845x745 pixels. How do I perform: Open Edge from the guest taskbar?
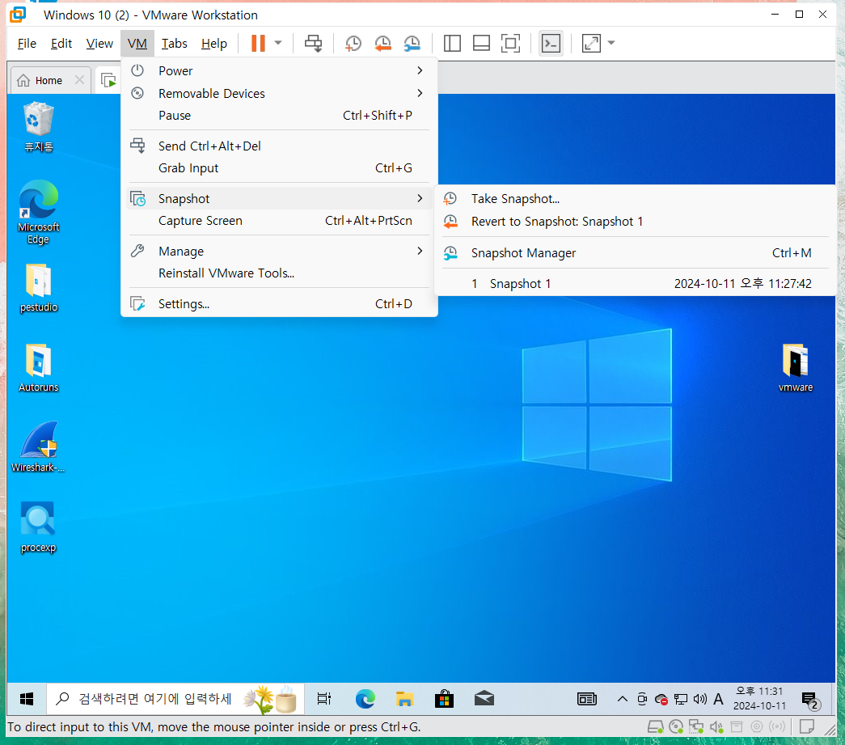pyautogui.click(x=365, y=699)
